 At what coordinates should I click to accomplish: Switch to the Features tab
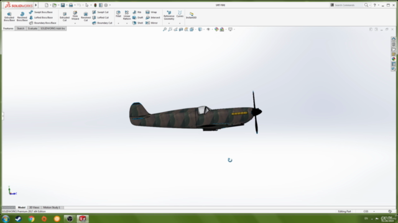(8, 28)
